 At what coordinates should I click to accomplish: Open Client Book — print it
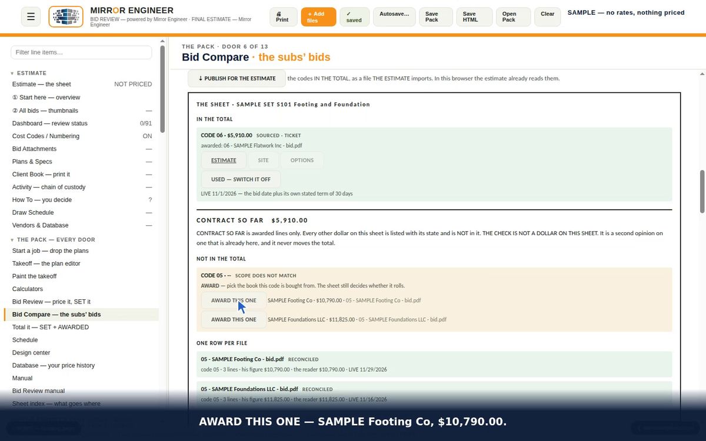coord(82,175)
